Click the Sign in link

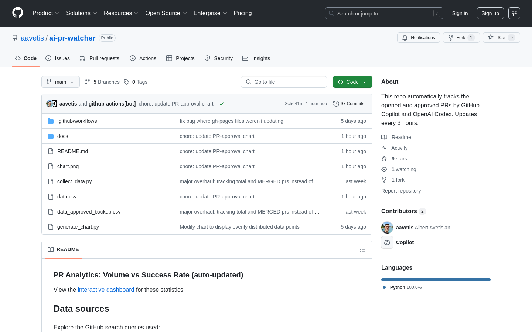click(460, 13)
